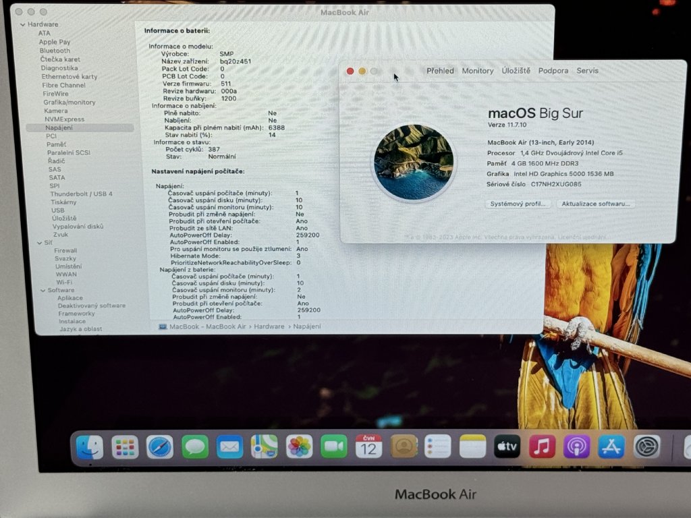Viewport: 691px width, 518px height.
Task: Select Paralelní SCSI in the sidebar
Action: pyautogui.click(x=69, y=153)
